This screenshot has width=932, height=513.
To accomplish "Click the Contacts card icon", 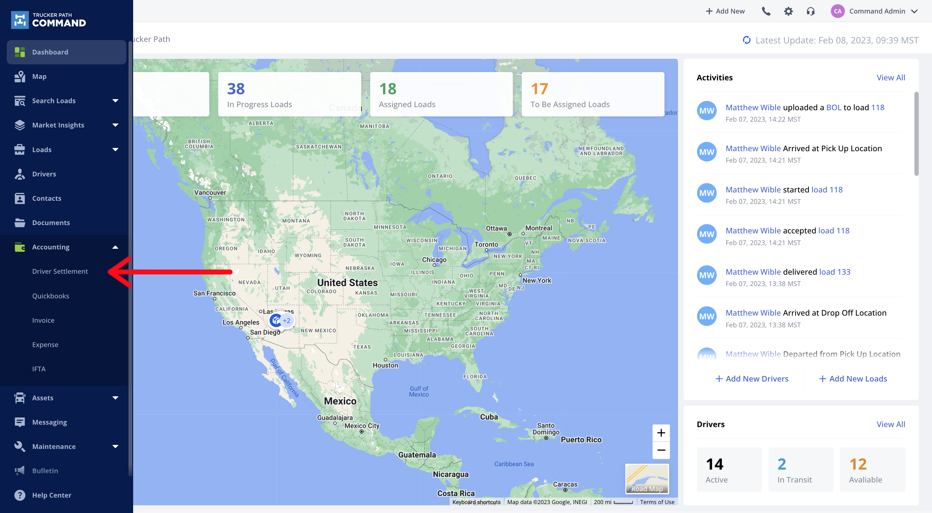I will tap(20, 198).
